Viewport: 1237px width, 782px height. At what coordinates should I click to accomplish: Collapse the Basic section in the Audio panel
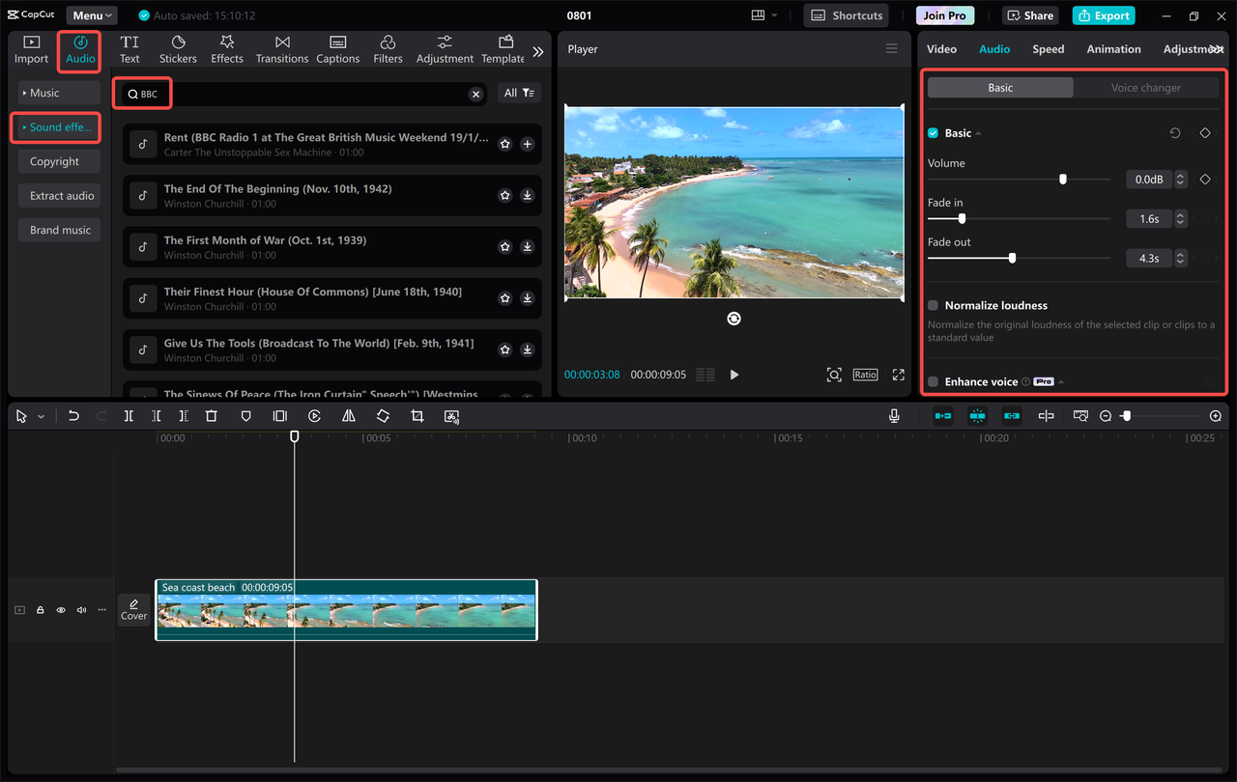click(975, 132)
